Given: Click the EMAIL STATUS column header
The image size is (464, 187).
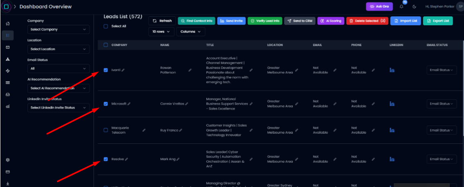Looking at the screenshot, I should pos(437,45).
